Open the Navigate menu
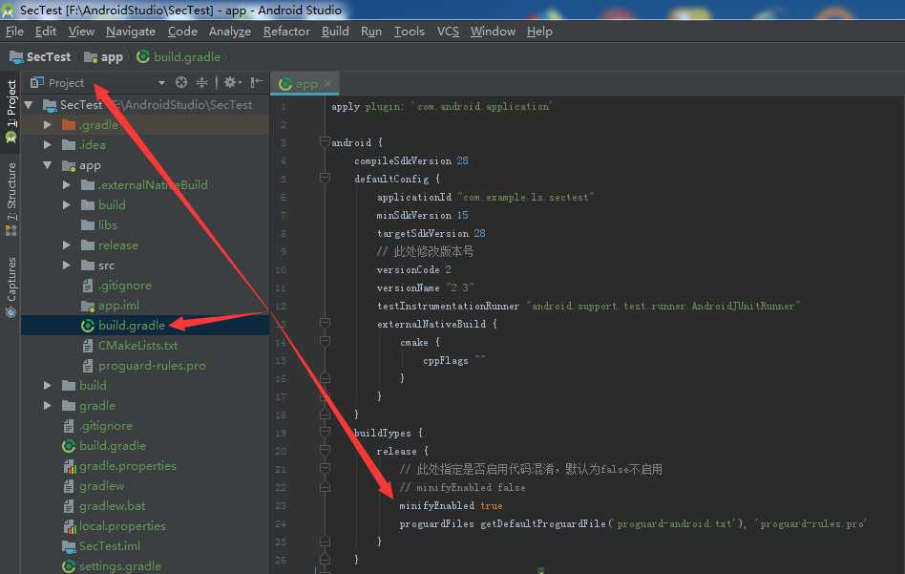Screen dimensions: 905x574 coord(131,32)
